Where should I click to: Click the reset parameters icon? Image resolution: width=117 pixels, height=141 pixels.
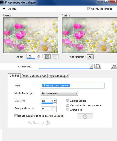[114, 66]
